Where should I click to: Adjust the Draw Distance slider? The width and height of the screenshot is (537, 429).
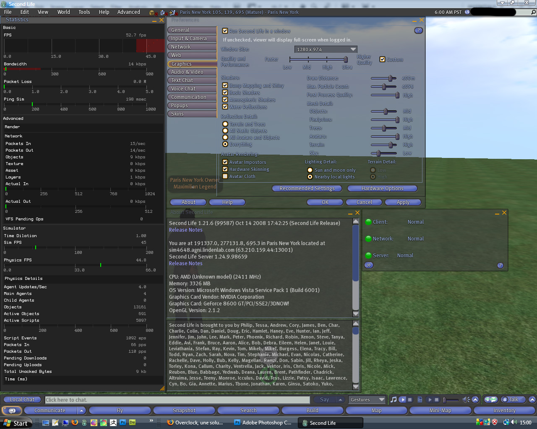pyautogui.click(x=390, y=78)
